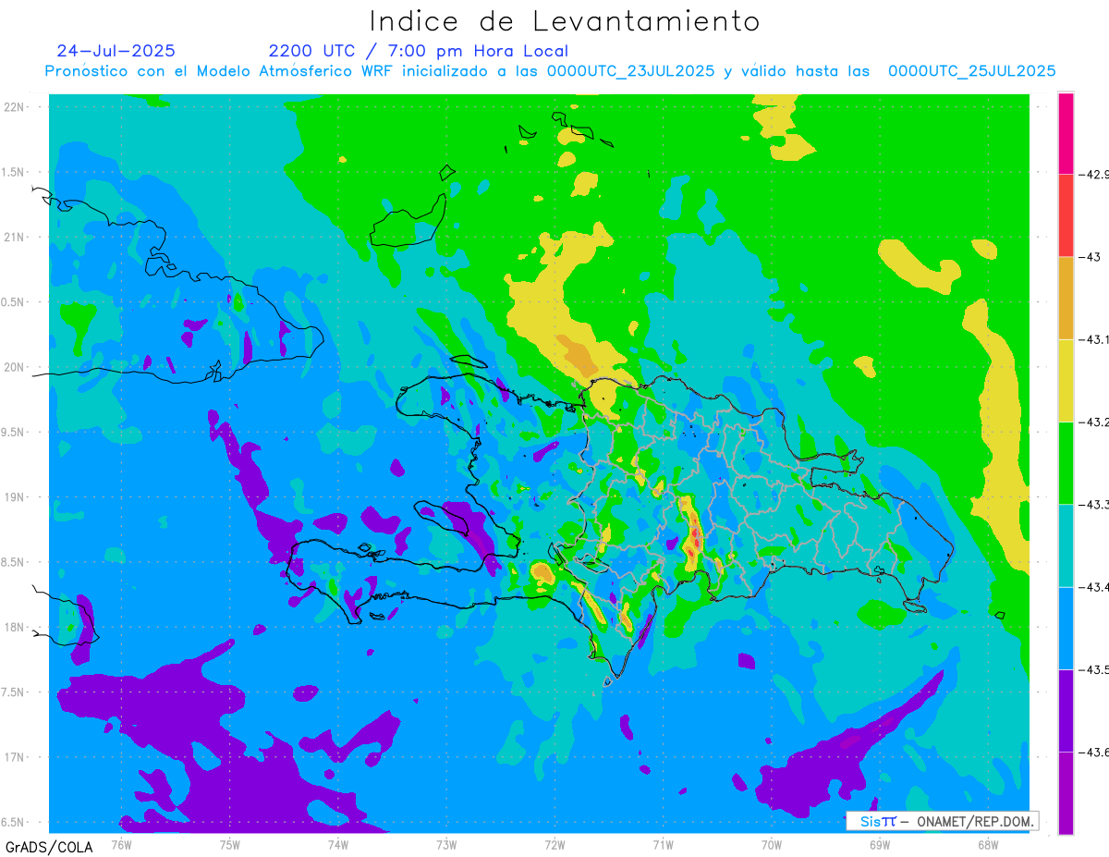This screenshot has height=857, width=1109.
Task: Click the "Pronóstico con el Modelo Atmósferico WRF" line
Action: point(550,71)
